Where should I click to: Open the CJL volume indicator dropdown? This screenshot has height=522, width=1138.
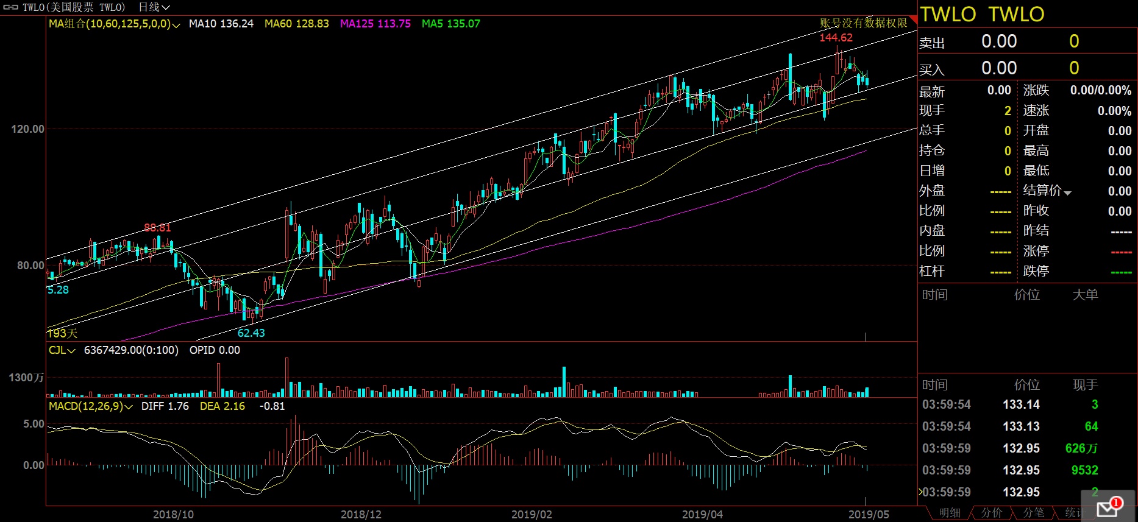[62, 350]
